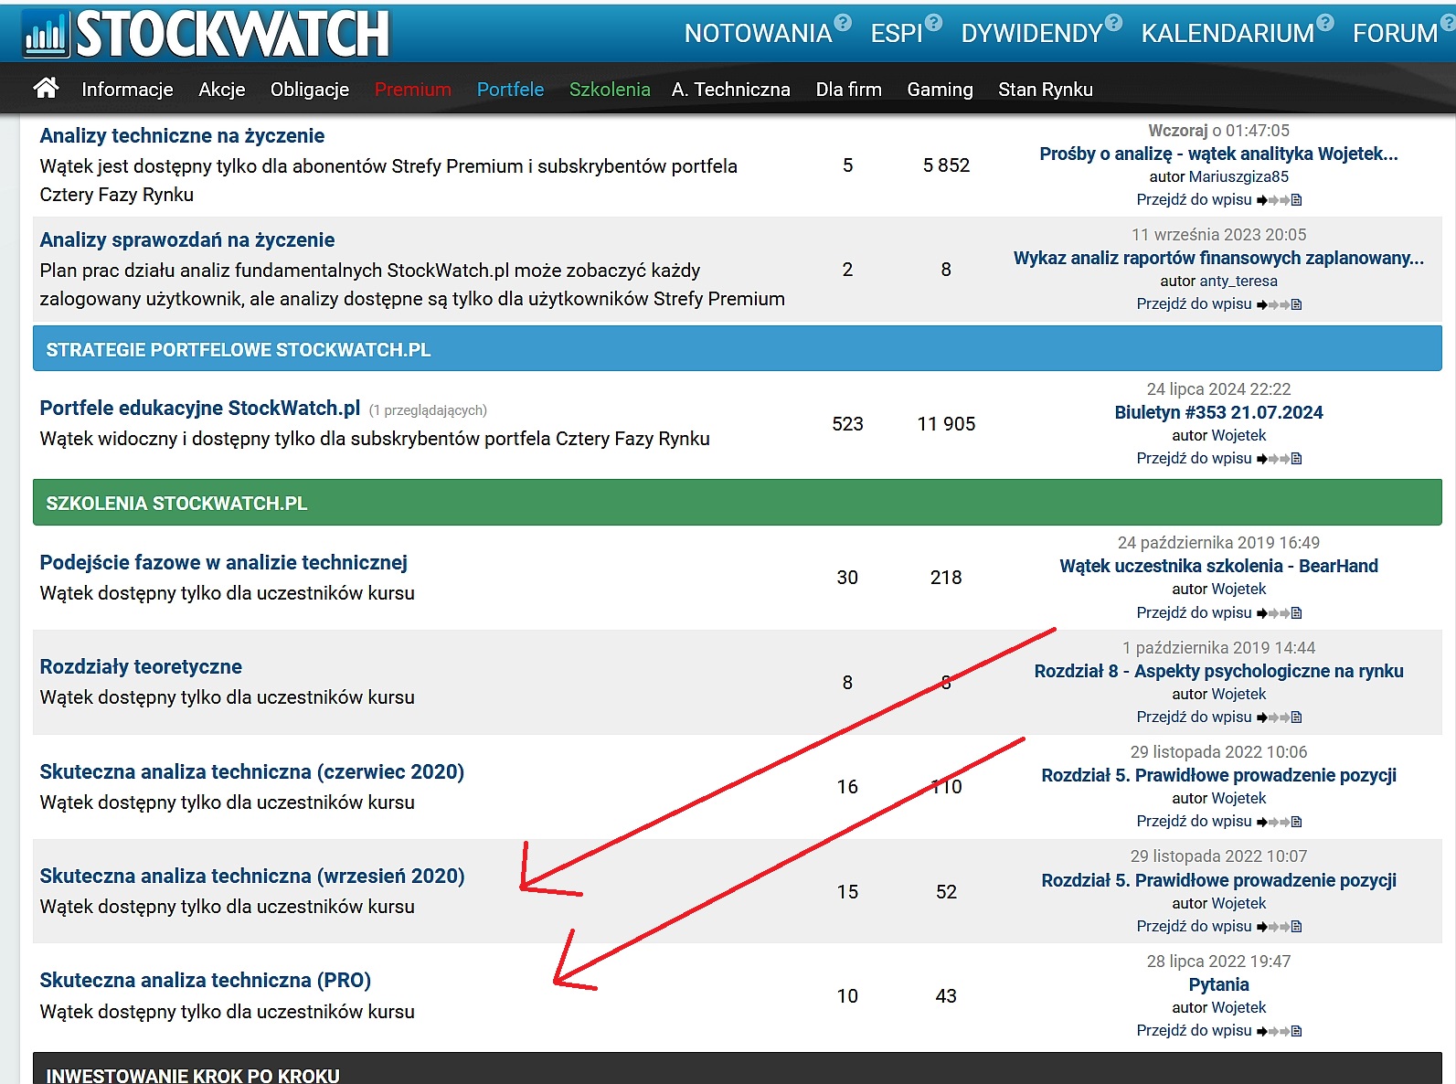1456x1084 pixels.
Task: Click help icon next to NOTOWANIA
Action: coord(843,22)
